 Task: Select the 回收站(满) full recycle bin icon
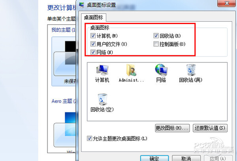point(191,70)
